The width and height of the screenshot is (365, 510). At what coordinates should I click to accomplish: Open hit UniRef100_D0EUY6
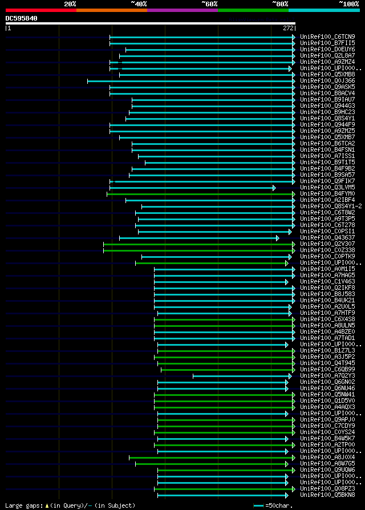(327, 50)
